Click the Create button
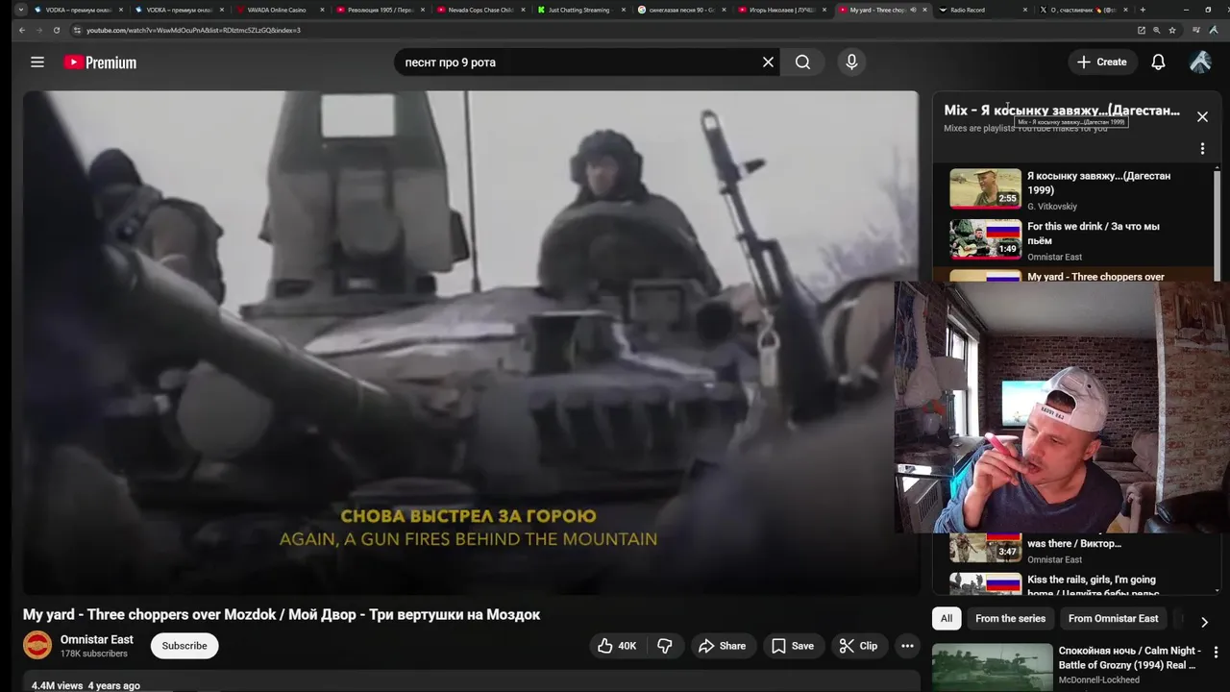 coord(1102,62)
